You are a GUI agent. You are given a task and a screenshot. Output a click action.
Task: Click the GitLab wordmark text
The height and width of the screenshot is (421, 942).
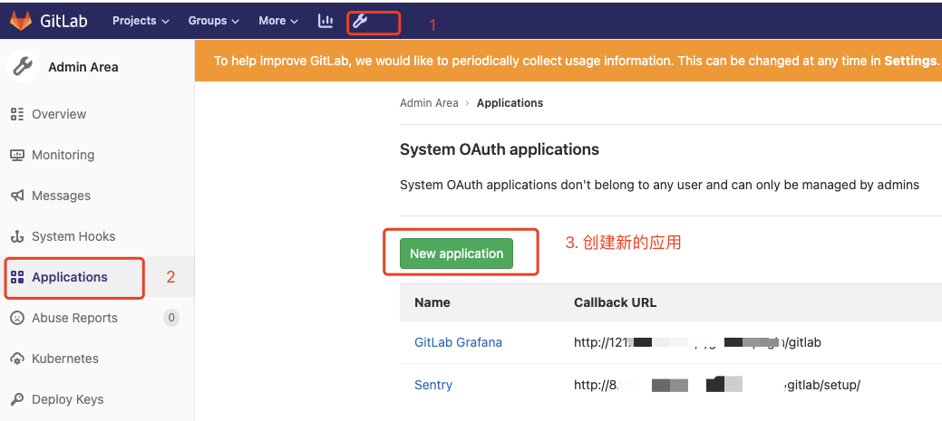point(63,21)
